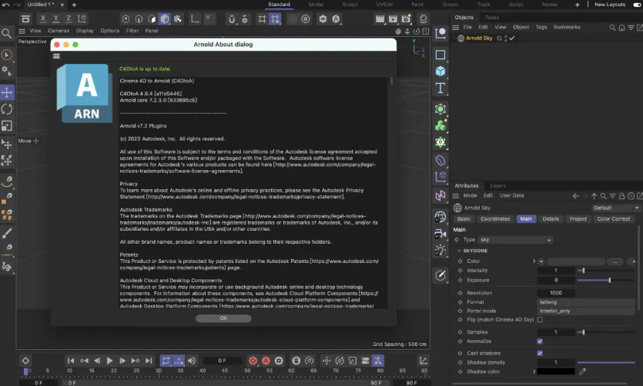
Task: Click the gear generator icon in palette
Action: [440, 142]
